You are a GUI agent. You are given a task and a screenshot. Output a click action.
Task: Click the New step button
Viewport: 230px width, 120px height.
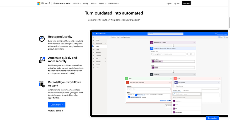[169, 106]
